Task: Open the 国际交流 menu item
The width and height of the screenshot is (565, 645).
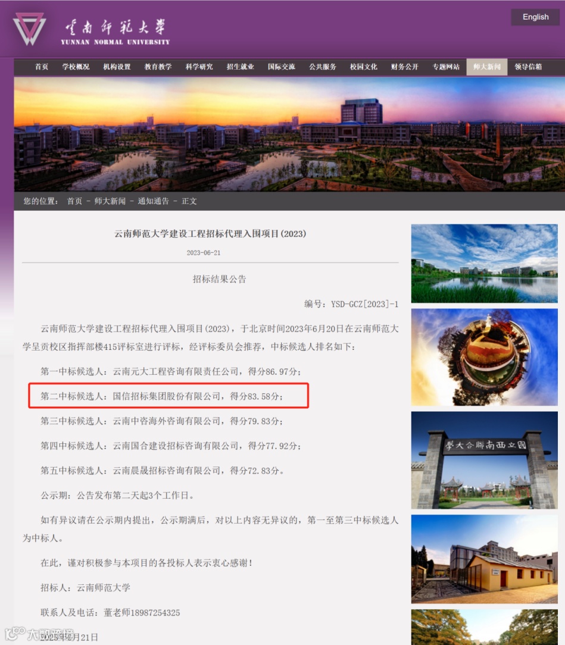Action: pos(282,67)
